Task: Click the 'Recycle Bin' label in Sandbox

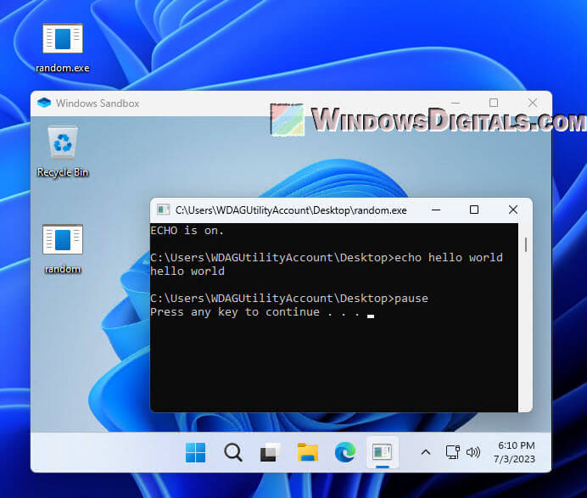Action: click(63, 172)
